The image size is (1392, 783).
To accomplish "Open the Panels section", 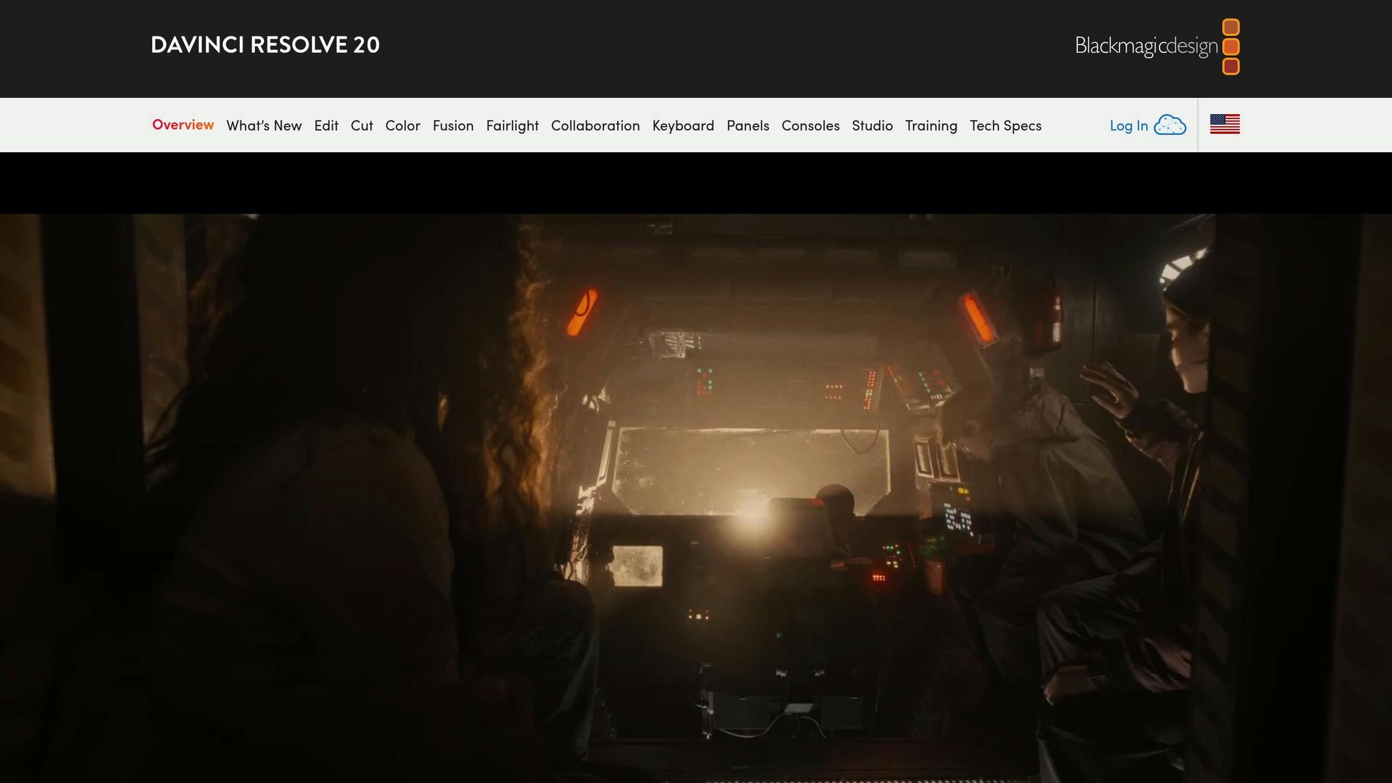I will click(748, 126).
